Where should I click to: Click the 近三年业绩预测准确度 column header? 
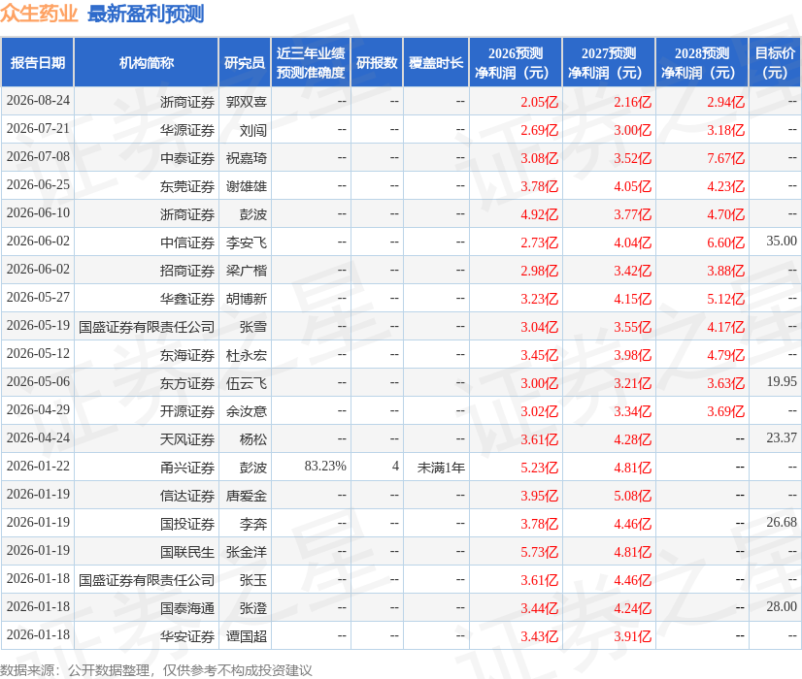point(311,62)
